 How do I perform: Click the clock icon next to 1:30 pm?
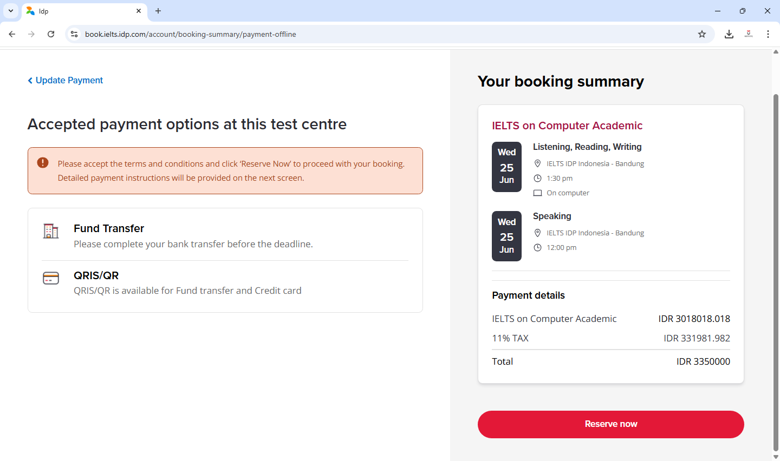[x=537, y=178]
